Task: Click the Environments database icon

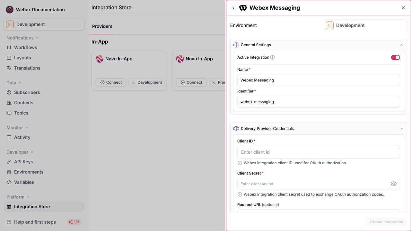Action: point(9,172)
